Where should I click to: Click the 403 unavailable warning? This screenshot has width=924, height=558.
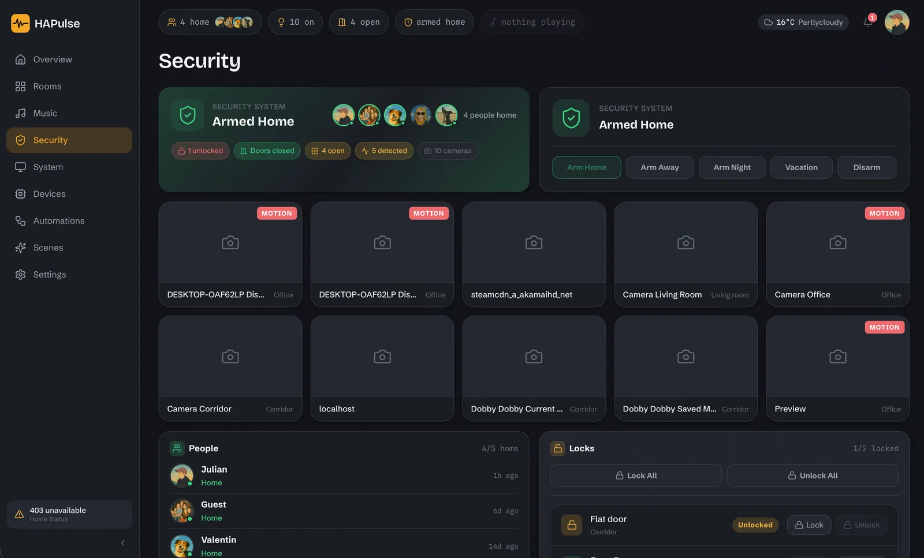[69, 514]
